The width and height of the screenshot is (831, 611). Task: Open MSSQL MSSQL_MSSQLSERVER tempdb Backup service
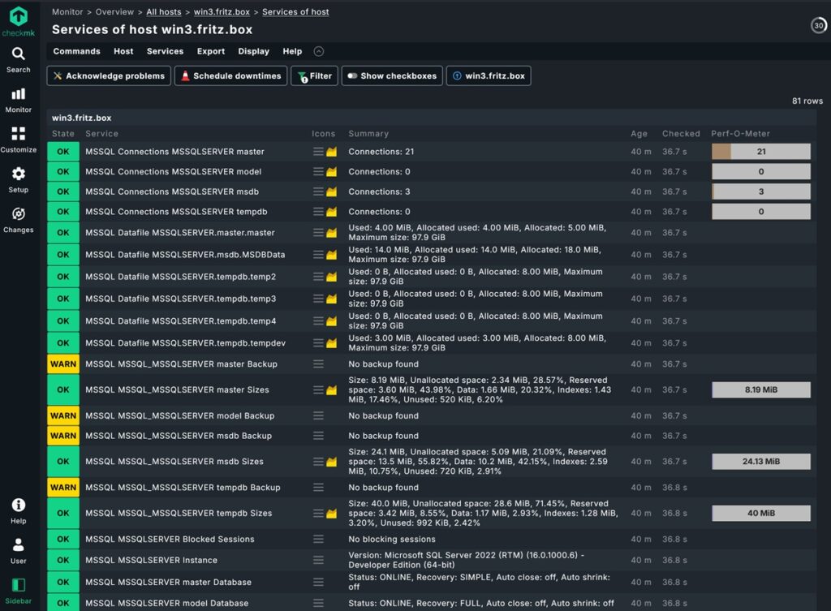pyautogui.click(x=183, y=488)
